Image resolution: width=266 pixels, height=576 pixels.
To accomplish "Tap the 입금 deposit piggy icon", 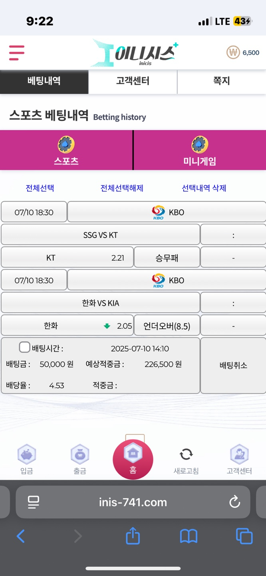I will [x=27, y=454].
